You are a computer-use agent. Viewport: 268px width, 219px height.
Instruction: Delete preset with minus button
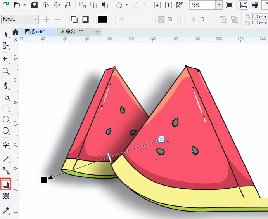(x=58, y=19)
